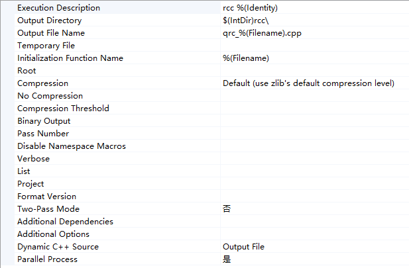
Task: Select the Temporary File property
Action: click(46, 46)
